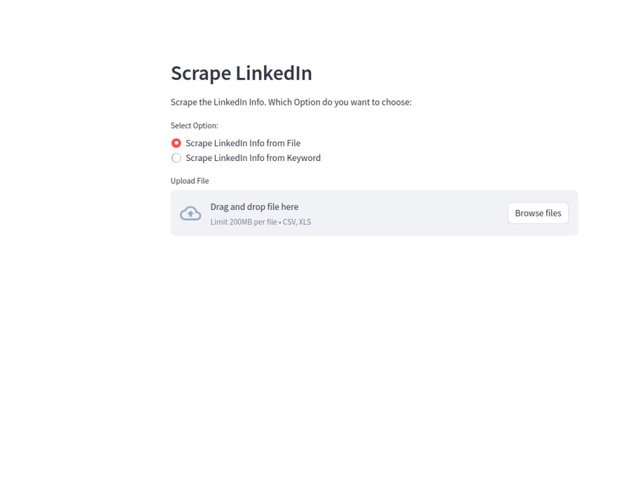This screenshot has width=644, height=483.
Task: Click the Upload File label
Action: tap(190, 181)
